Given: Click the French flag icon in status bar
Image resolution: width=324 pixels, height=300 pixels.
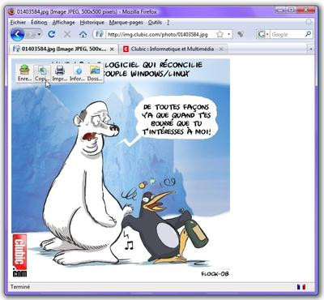Looking at the screenshot, I should click(301, 287).
